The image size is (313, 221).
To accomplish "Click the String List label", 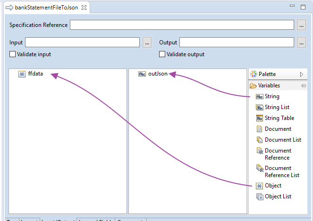I will [277, 107].
